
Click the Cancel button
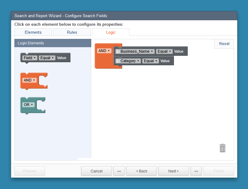click(x=96, y=171)
